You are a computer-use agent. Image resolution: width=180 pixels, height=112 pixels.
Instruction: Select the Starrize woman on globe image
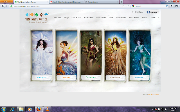67,53
